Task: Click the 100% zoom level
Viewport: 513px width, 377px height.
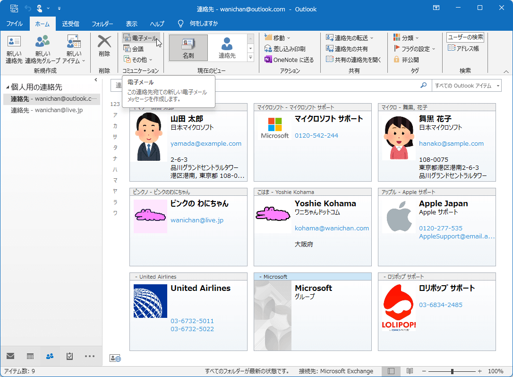Action: click(x=496, y=371)
